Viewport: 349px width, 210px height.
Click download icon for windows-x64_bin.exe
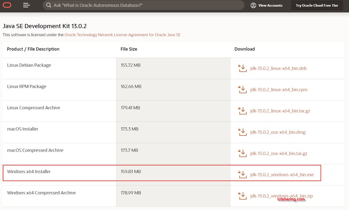[242, 174]
